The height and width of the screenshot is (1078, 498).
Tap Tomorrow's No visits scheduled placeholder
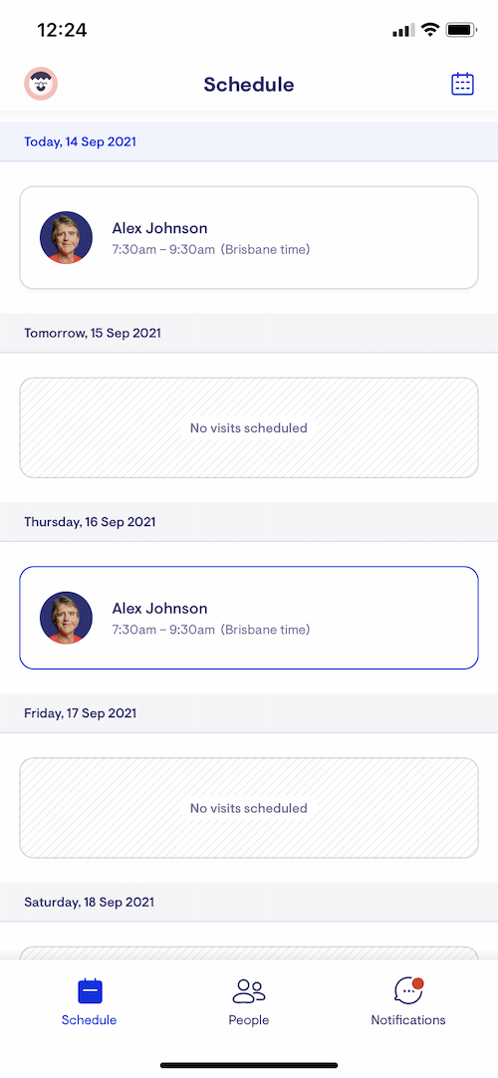click(249, 427)
